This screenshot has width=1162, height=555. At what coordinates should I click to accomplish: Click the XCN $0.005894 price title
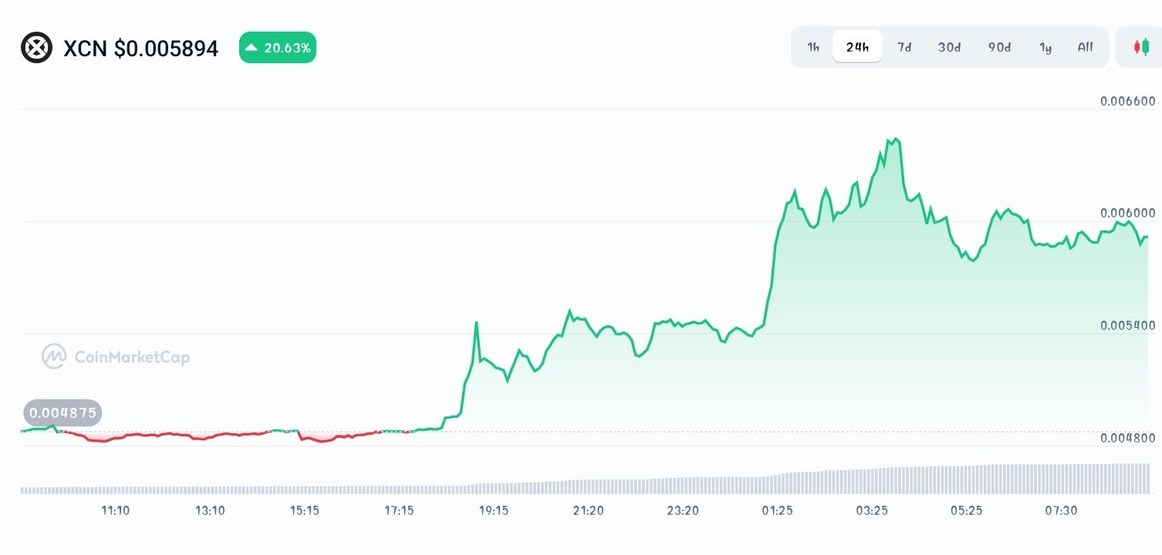140,49
